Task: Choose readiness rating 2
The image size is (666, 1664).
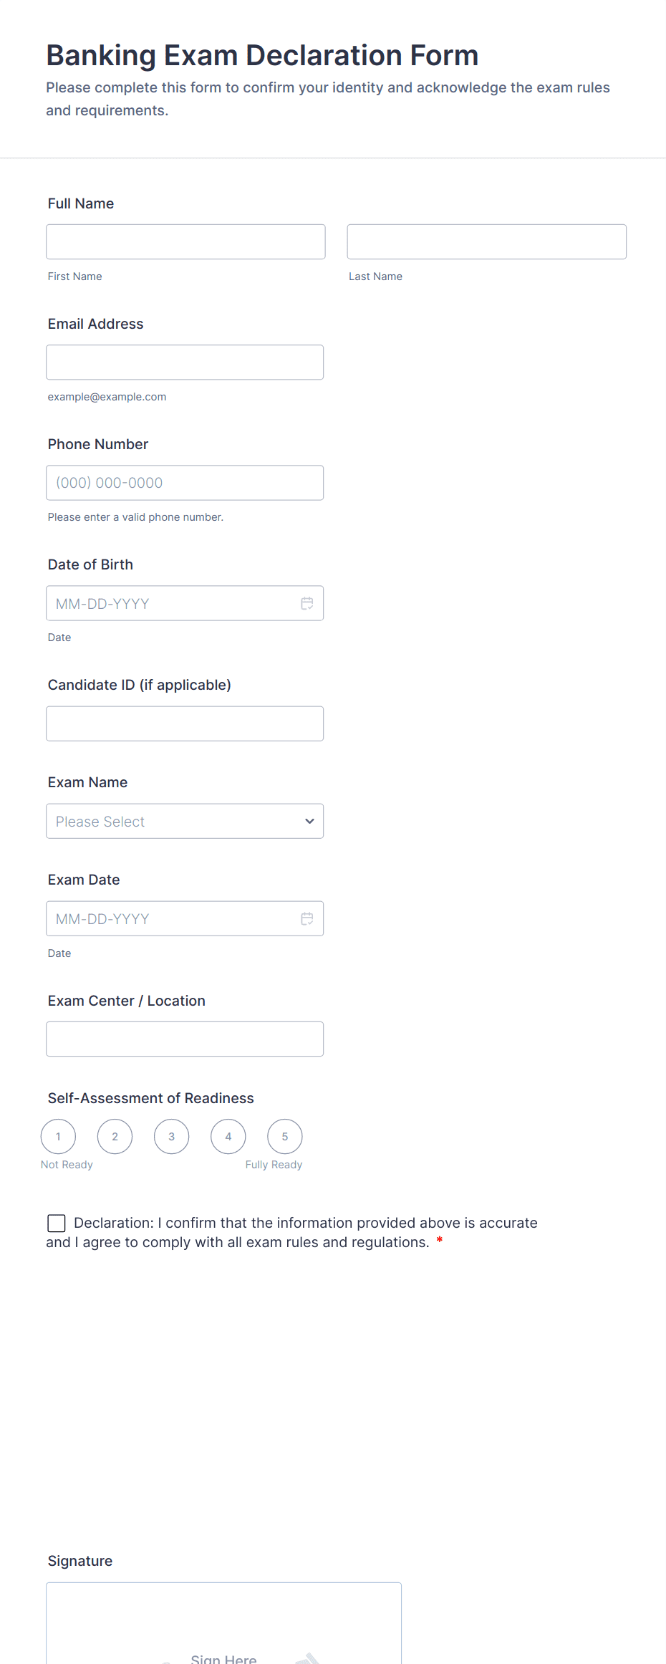Action: point(115,1136)
